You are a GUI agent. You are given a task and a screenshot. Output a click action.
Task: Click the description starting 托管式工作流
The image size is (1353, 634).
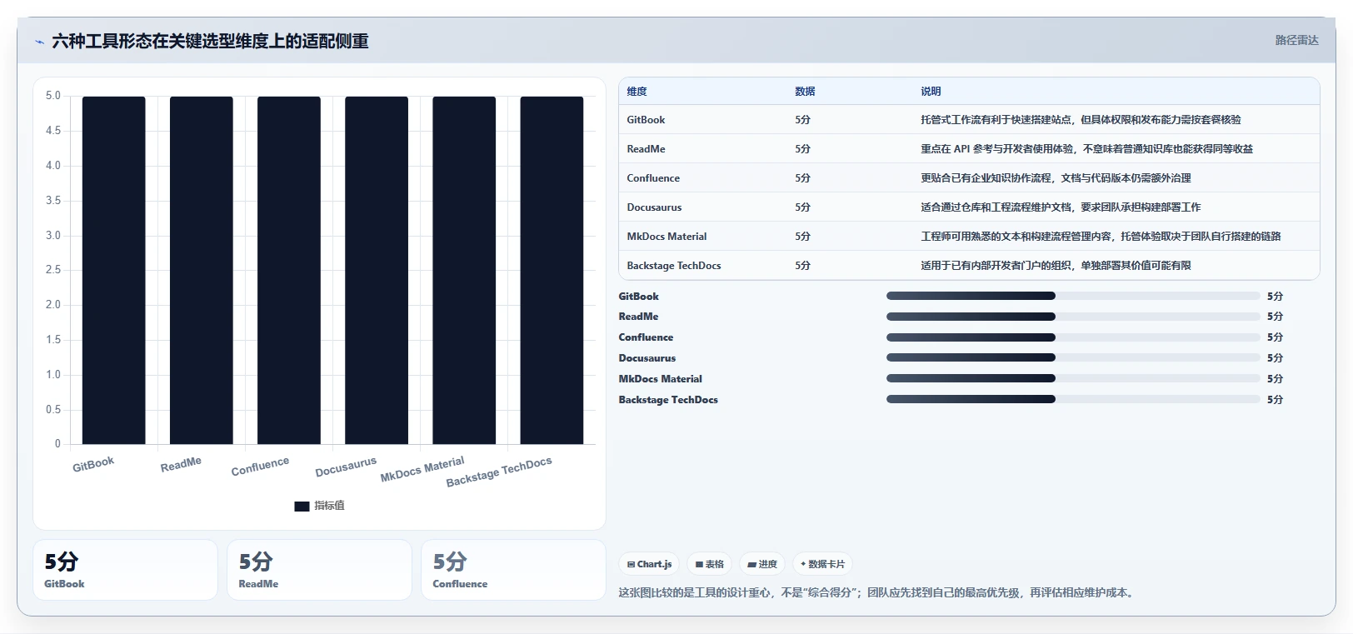[x=1081, y=120]
